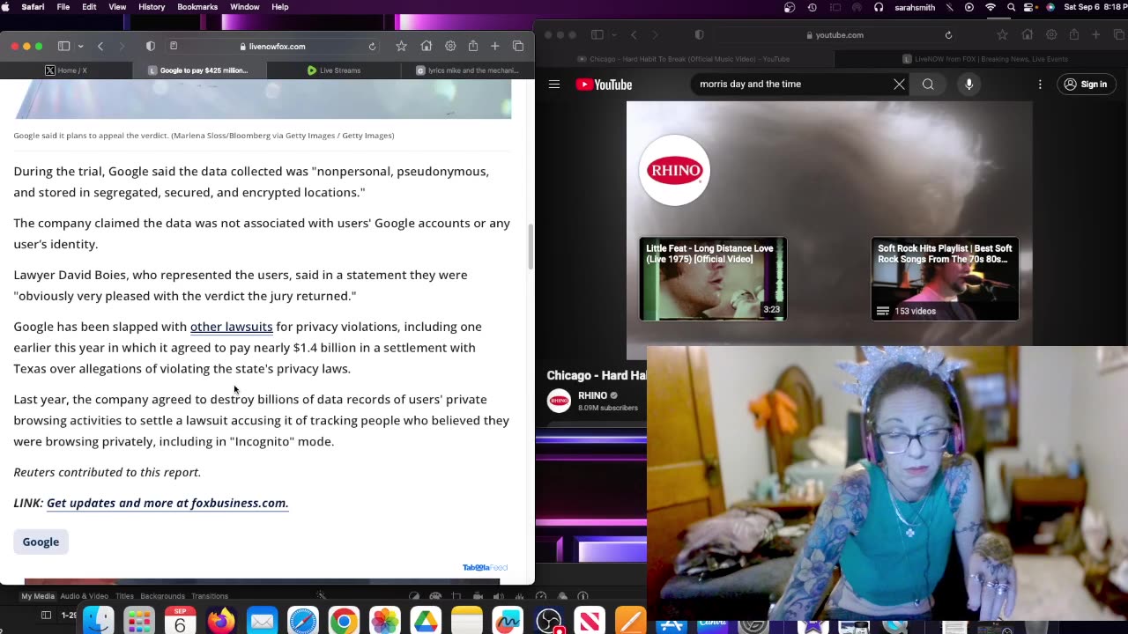Play Little Feat Long Distance Love suggestion
Viewport: 1128px width, 634px height.
tap(712, 278)
